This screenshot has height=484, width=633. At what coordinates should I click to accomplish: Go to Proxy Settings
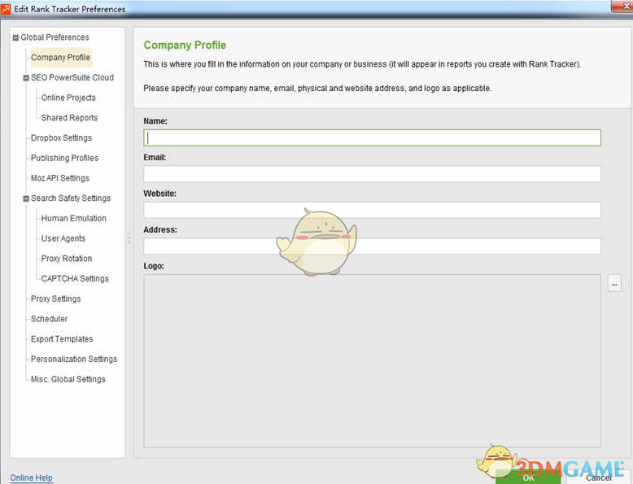[x=55, y=299]
